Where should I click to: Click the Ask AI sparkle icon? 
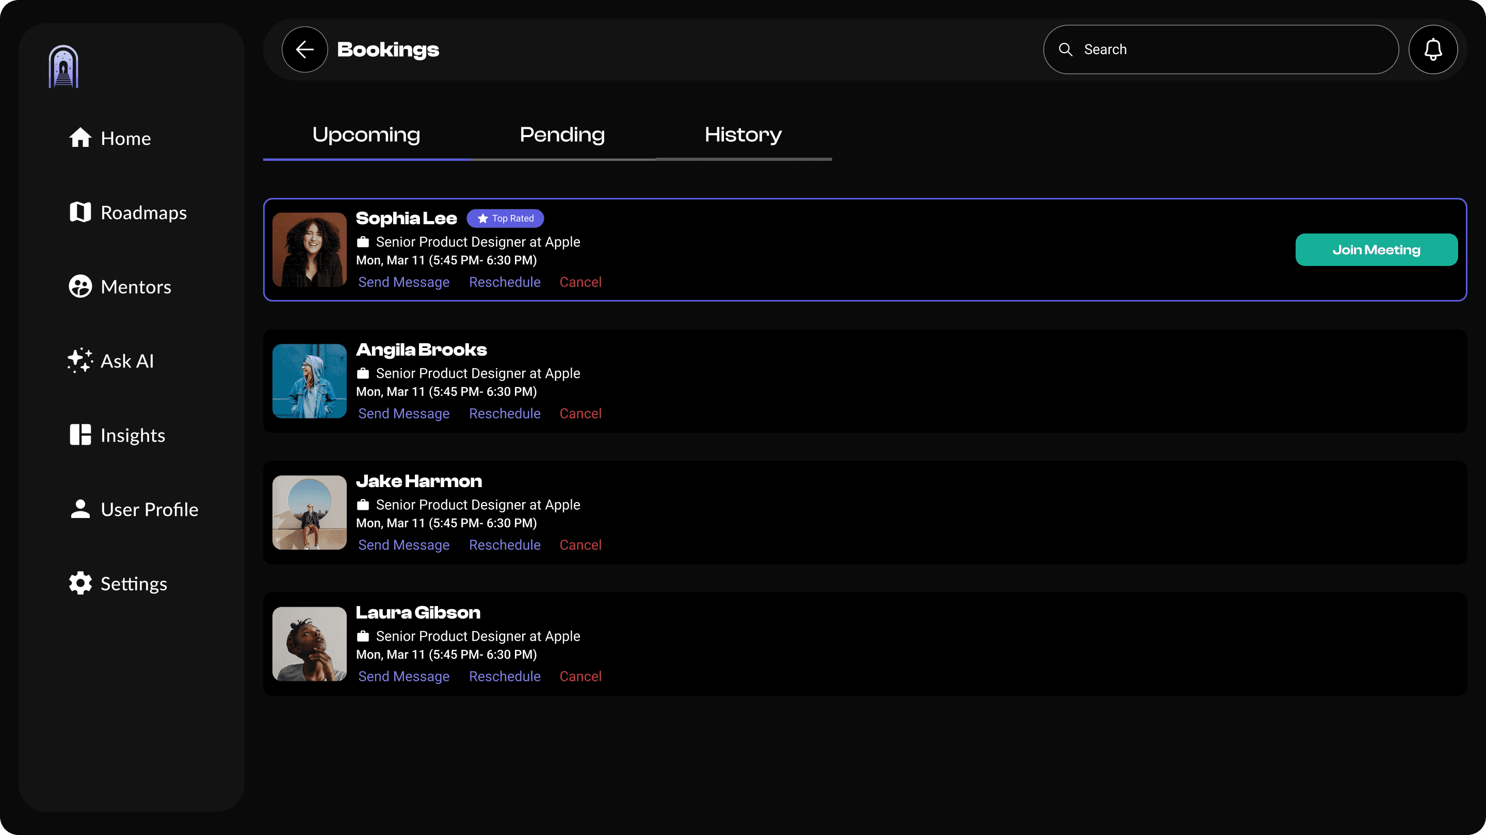tap(80, 361)
